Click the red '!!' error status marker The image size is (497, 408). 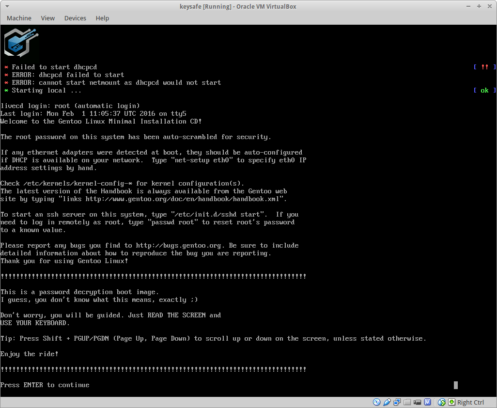point(484,67)
